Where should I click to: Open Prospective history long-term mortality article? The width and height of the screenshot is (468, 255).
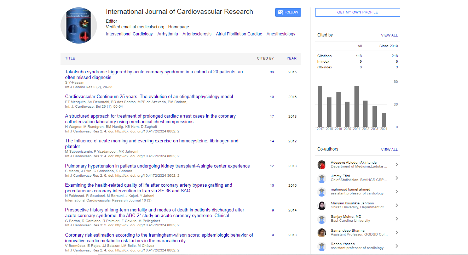point(155,212)
